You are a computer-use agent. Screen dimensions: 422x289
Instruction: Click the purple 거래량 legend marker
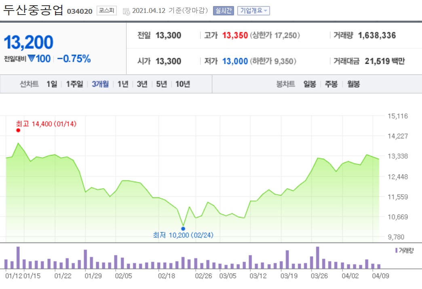point(397,251)
